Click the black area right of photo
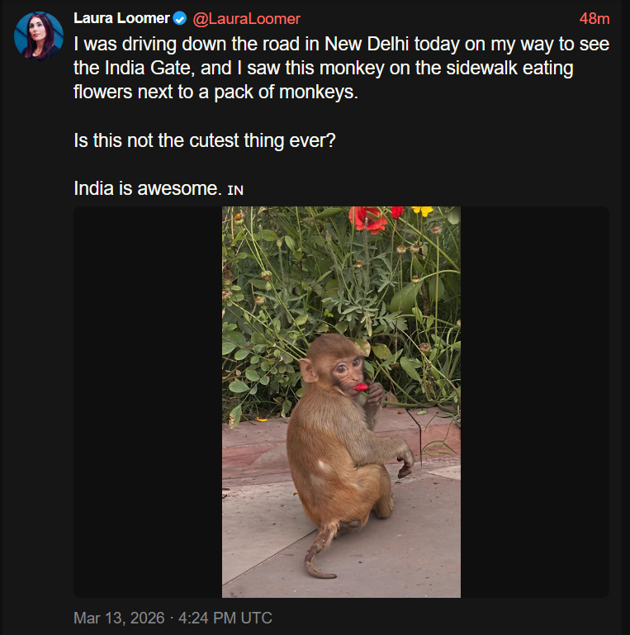The height and width of the screenshot is (635, 630). coord(534,401)
